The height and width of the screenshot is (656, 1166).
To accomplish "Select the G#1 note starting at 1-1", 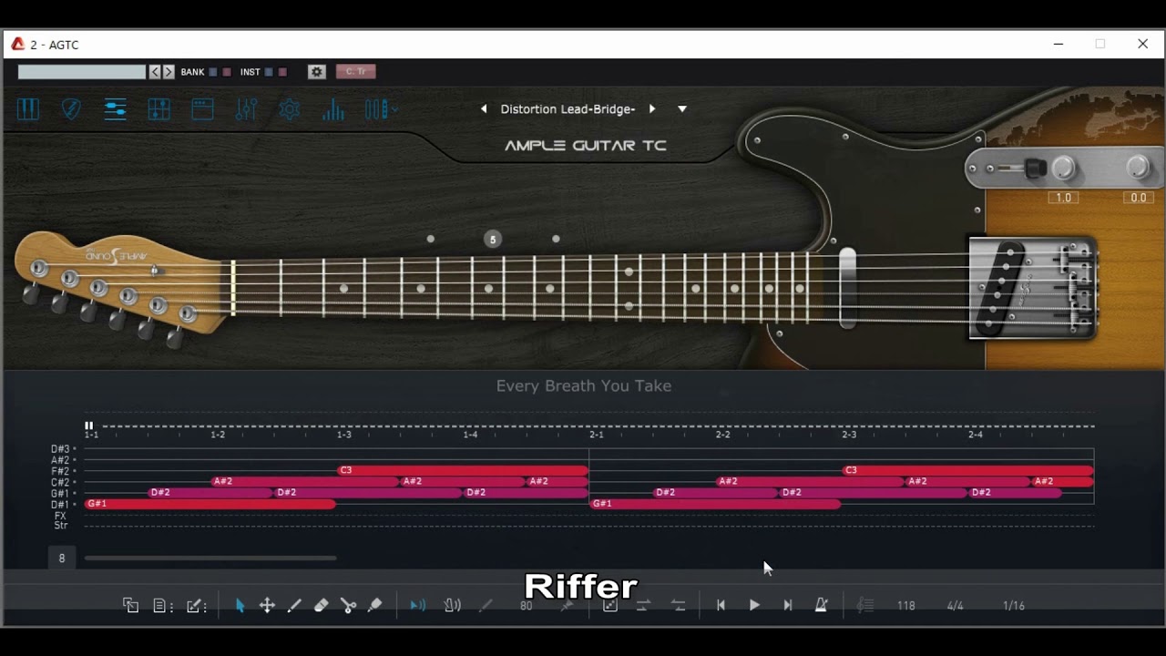I will pos(210,504).
